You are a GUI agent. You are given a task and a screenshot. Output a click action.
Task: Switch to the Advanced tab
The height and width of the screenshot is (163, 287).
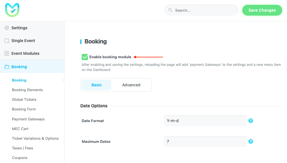[x=131, y=85]
